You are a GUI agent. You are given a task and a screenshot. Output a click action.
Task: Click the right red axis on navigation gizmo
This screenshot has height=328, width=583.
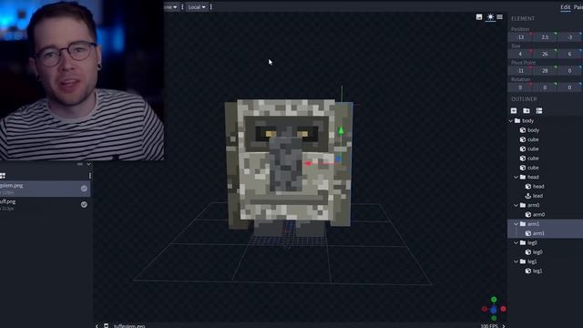[503, 309]
